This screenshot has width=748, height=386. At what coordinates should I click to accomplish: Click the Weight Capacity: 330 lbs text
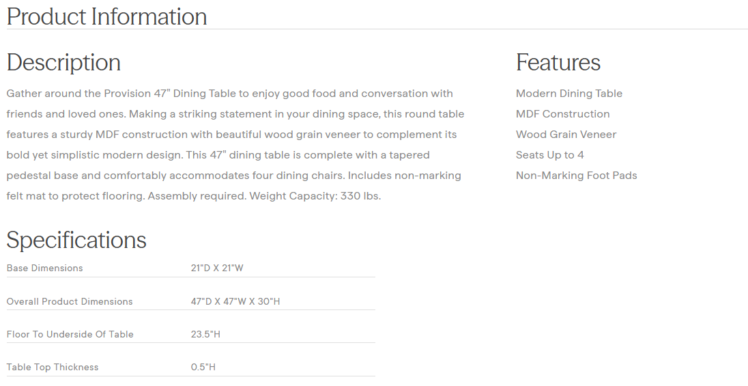pos(315,196)
